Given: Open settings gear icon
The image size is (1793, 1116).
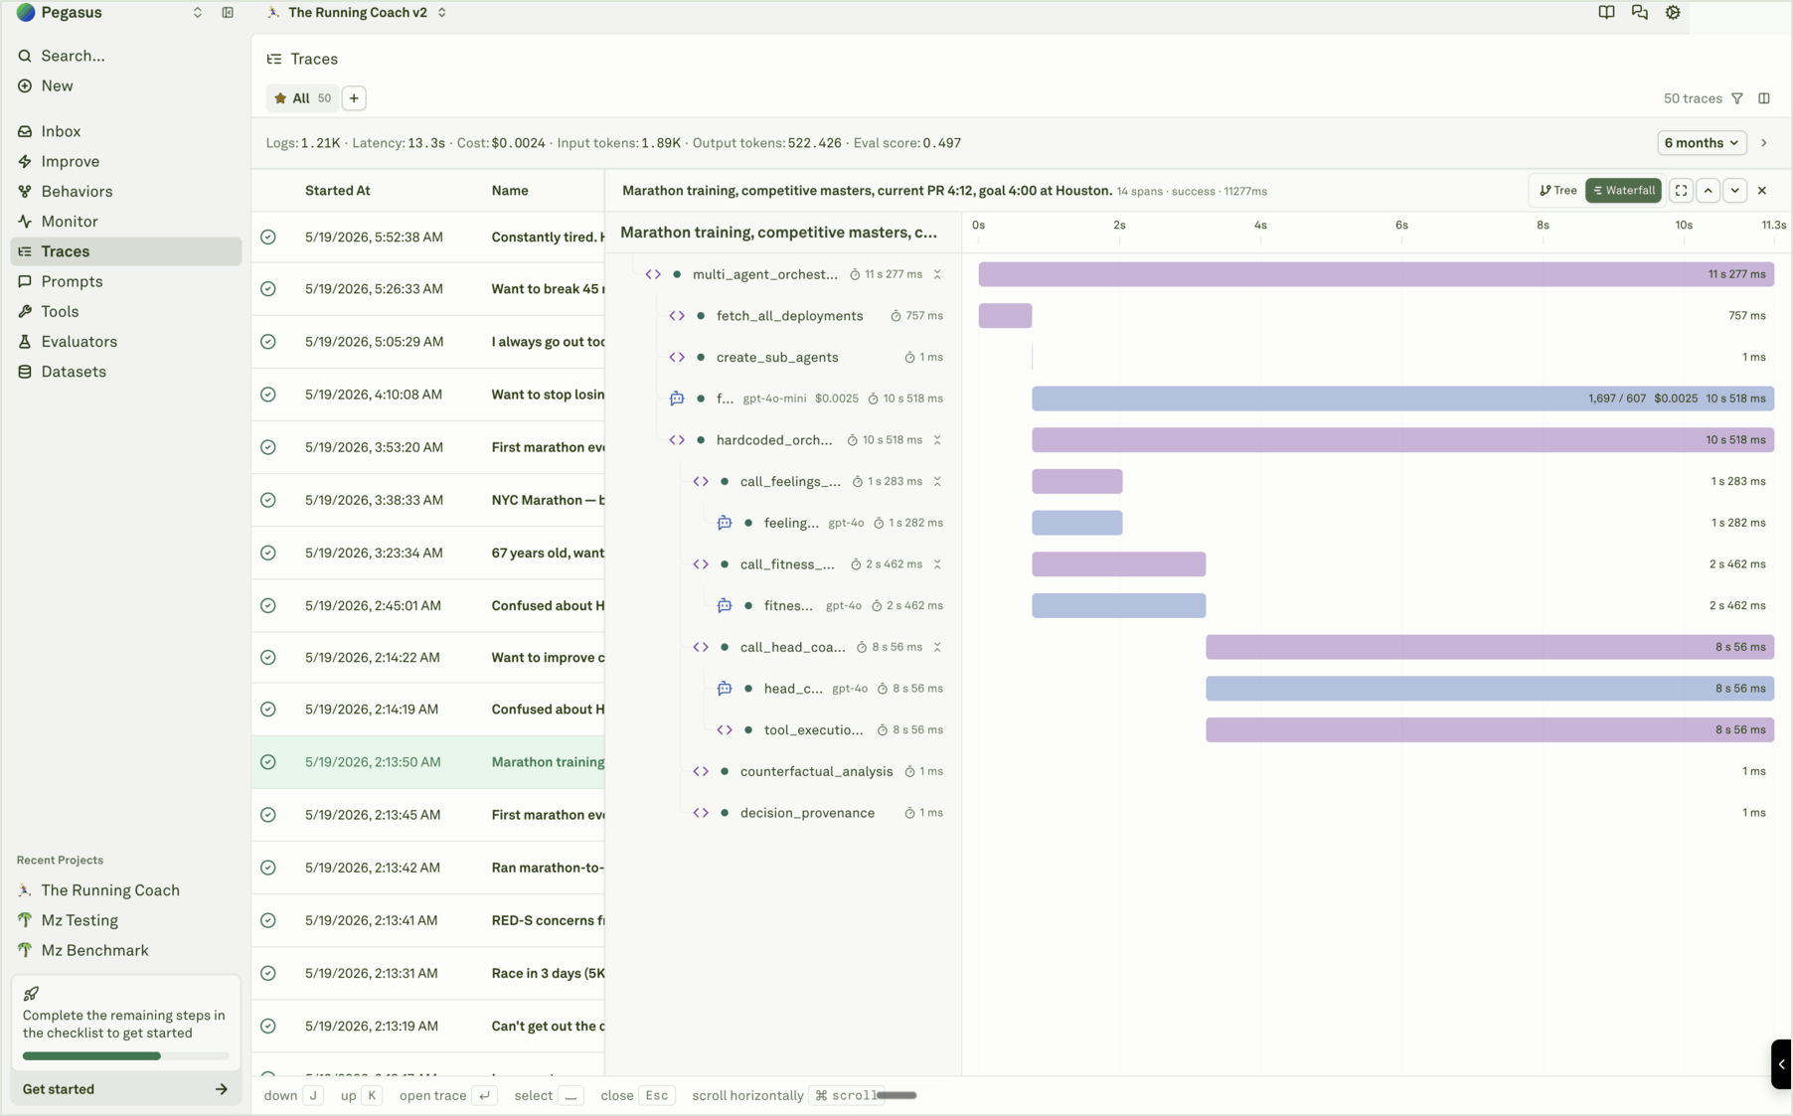Looking at the screenshot, I should point(1673,13).
